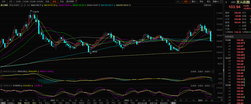Switch to the 月线 monthly chart tab
This screenshot has height=104, width=251.
(62, 1)
